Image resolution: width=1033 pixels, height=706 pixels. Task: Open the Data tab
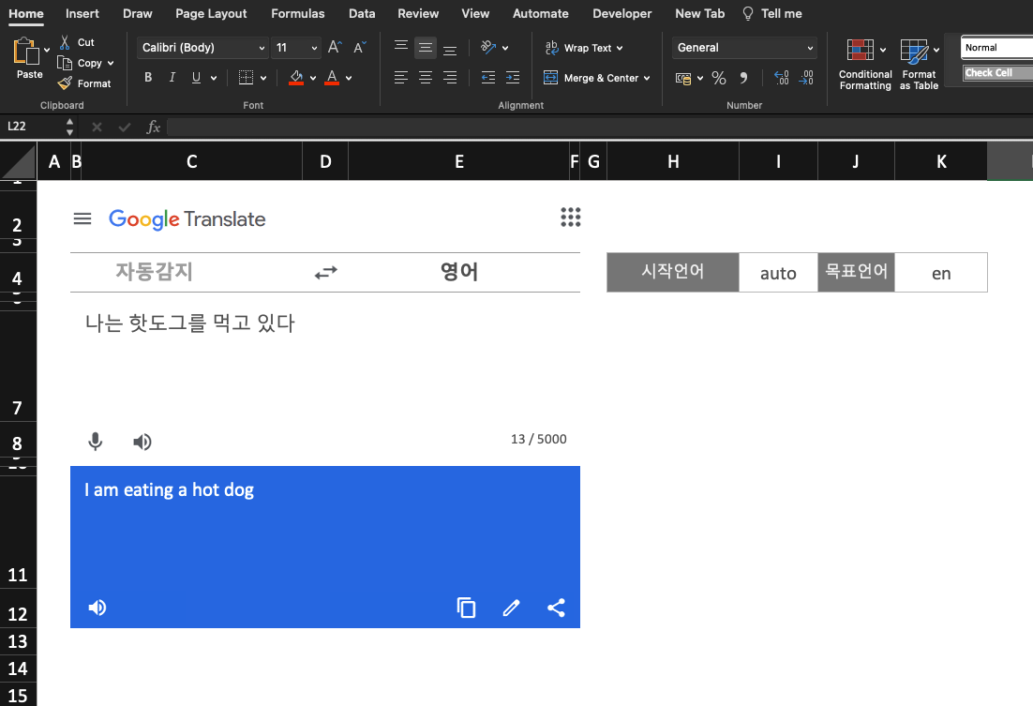pos(362,13)
